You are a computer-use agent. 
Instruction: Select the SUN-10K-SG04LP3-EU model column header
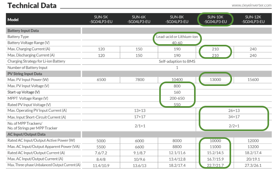coord(215,19)
